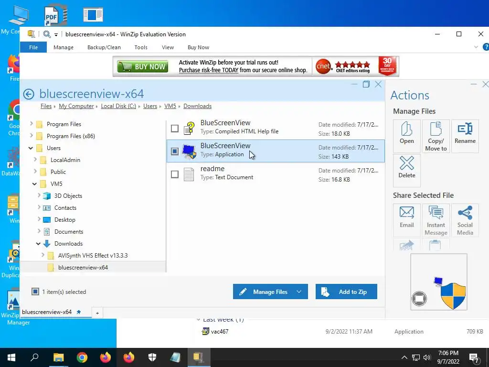Collapse the VM5 folder
Viewport: 489px width, 367px height.
point(34,184)
